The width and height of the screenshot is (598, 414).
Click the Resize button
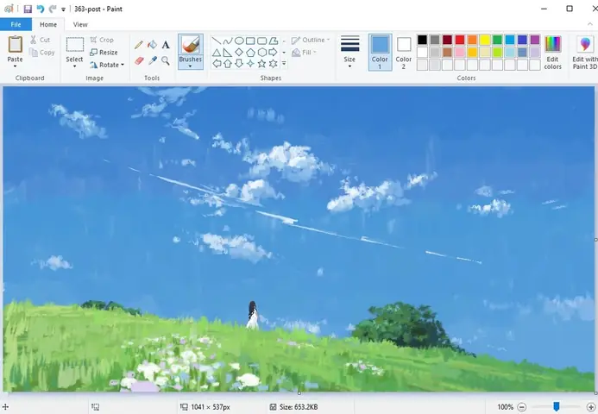[x=104, y=53]
